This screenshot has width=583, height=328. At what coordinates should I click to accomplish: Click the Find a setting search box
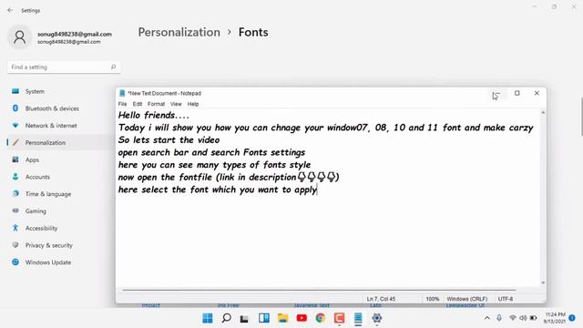click(x=64, y=67)
